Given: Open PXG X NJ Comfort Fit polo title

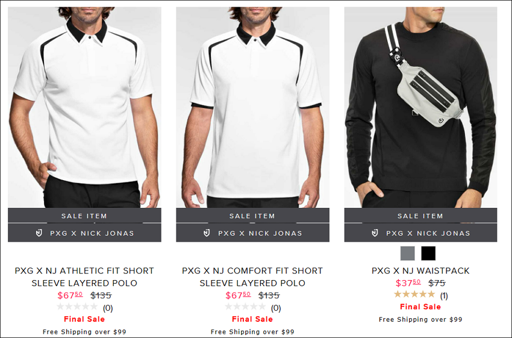Looking at the screenshot, I should (252, 277).
